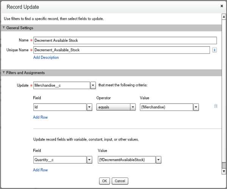Open the Quantity__c field dropdown arrow
This screenshot has width=227, height=189.
(x=90, y=160)
